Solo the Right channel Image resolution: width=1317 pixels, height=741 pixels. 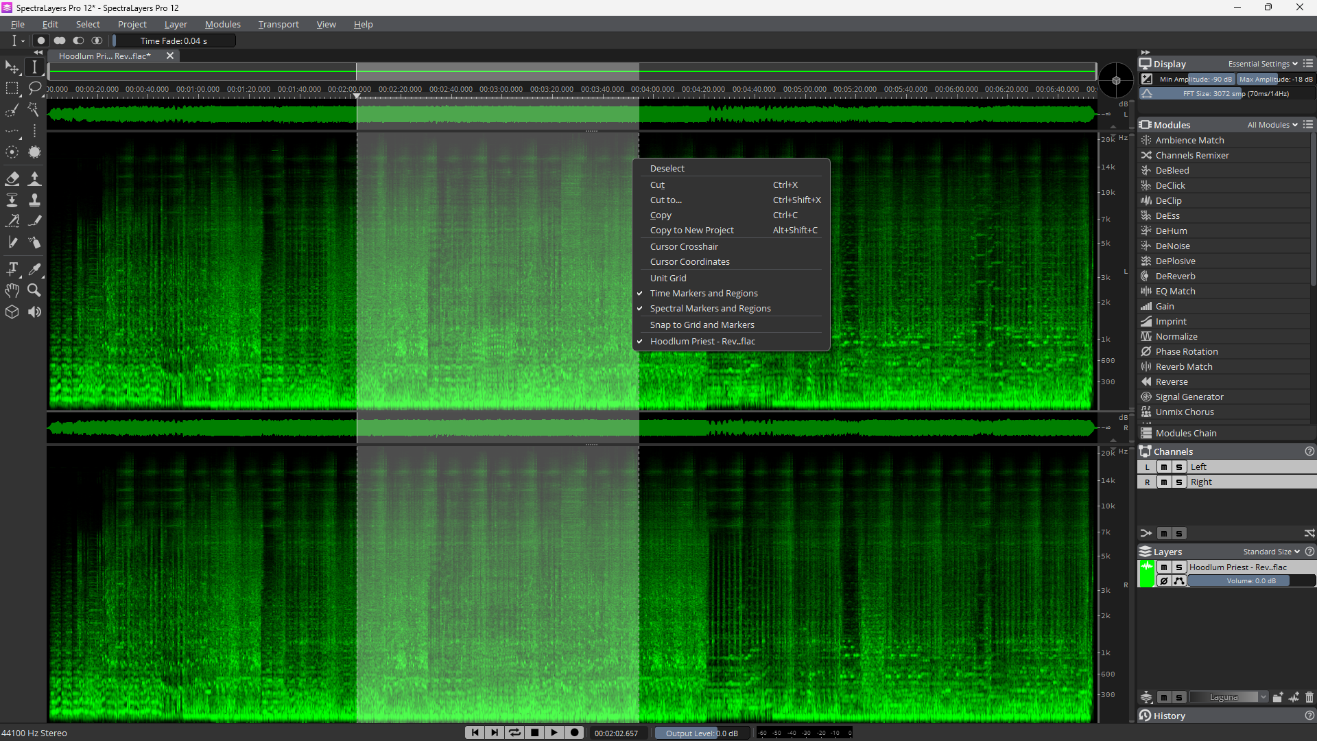[x=1179, y=482]
